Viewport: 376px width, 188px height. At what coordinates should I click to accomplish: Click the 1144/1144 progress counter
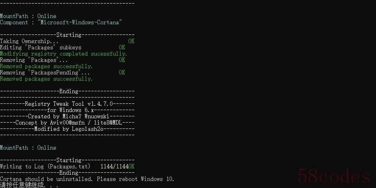tap(114, 166)
